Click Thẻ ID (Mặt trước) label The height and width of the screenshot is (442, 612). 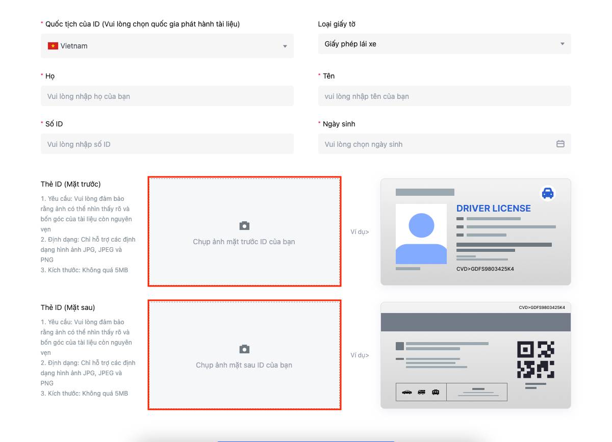point(71,184)
